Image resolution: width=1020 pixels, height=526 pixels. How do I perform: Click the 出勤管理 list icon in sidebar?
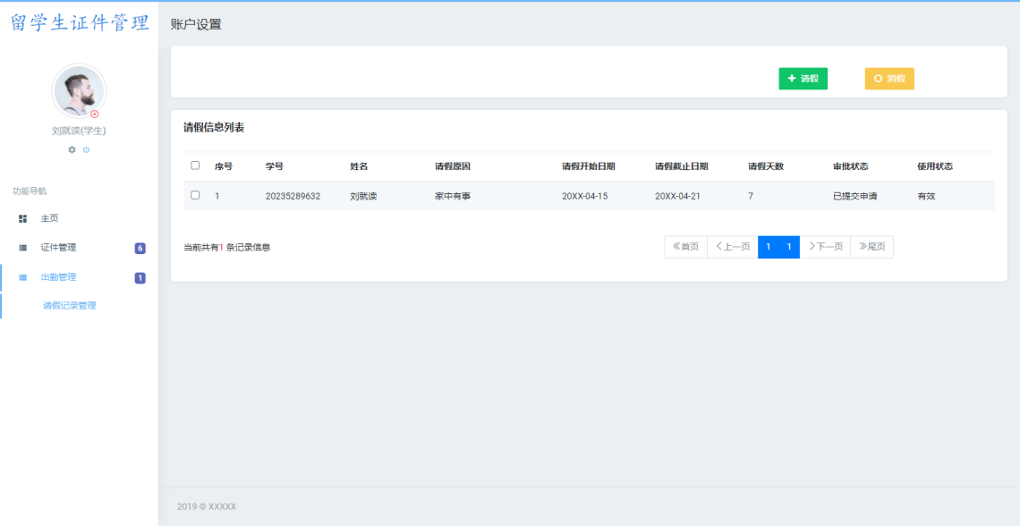tap(21, 277)
